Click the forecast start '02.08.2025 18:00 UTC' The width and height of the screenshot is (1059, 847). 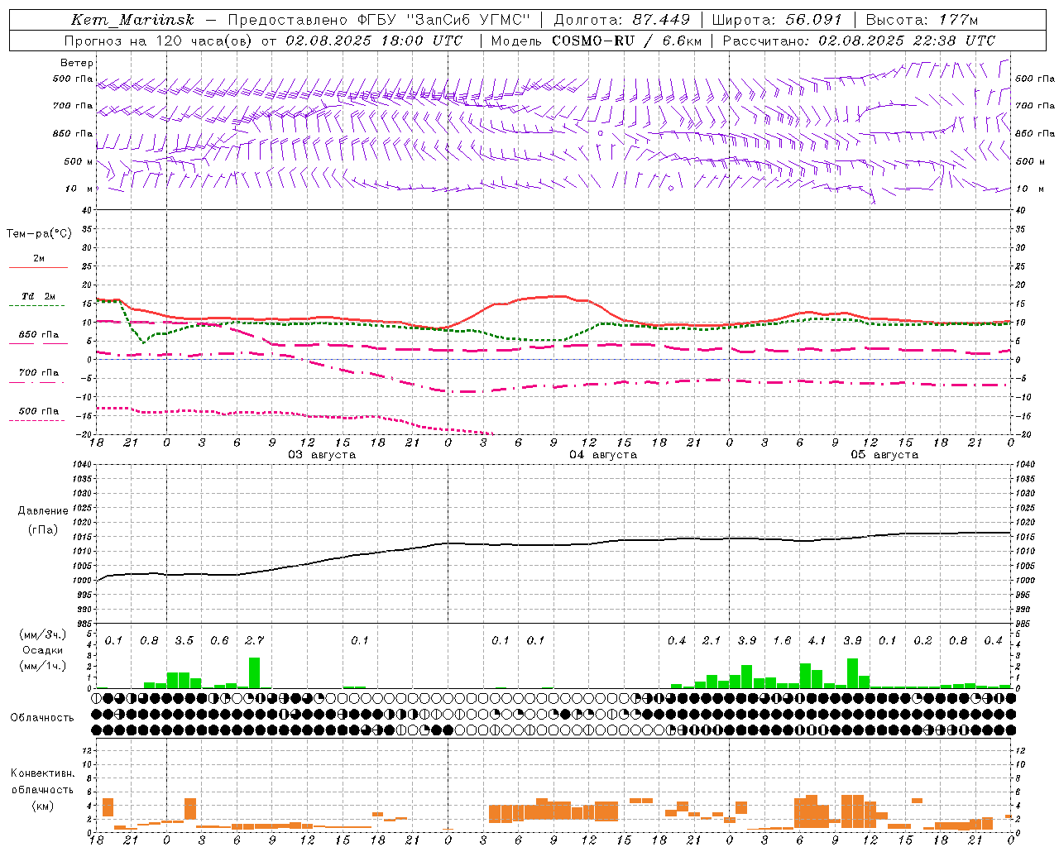tap(373, 41)
